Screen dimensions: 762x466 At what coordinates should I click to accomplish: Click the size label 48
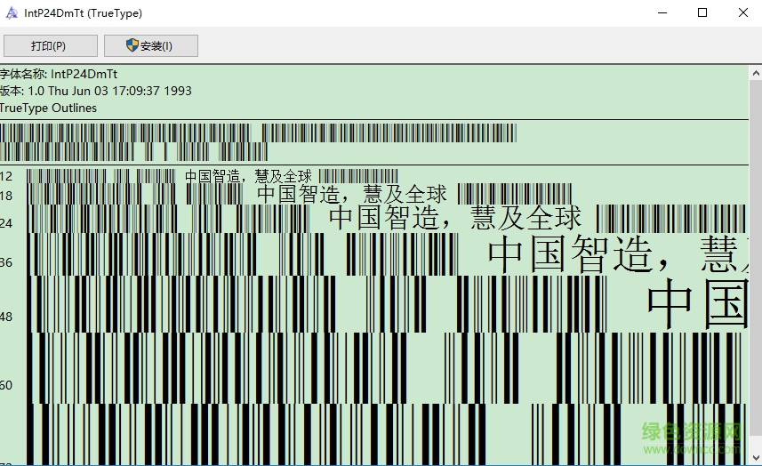(x=6, y=317)
